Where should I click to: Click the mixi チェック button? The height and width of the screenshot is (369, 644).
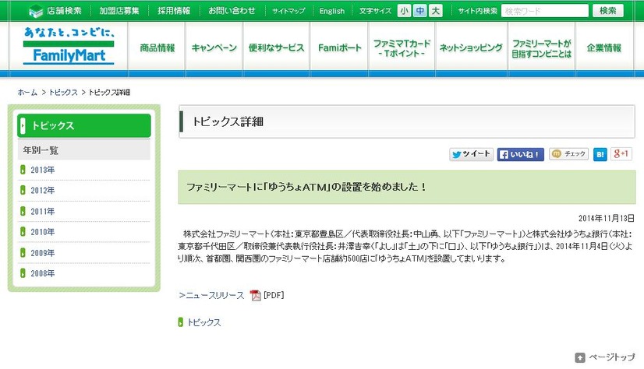(568, 154)
